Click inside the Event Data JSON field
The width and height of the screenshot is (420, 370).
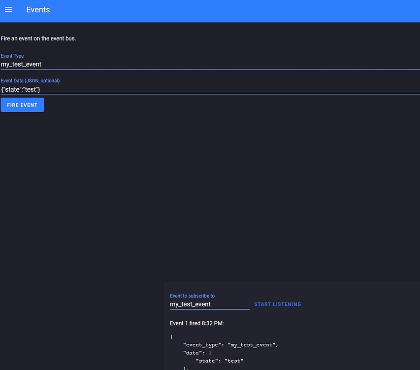coord(98,89)
